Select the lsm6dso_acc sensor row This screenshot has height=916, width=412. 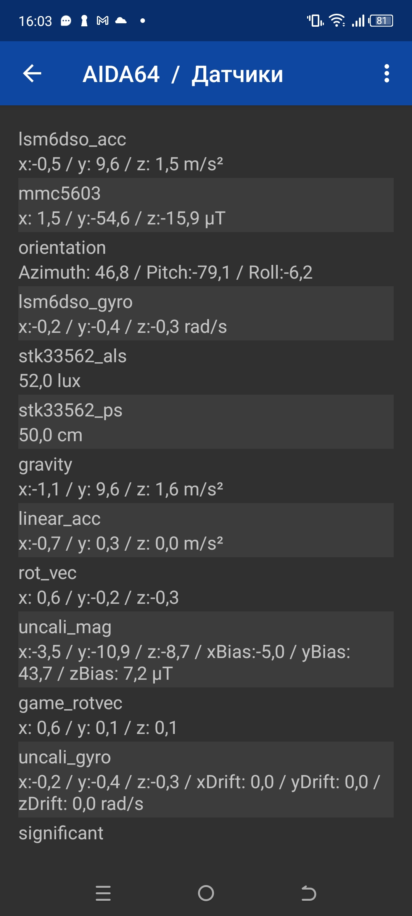pos(206,151)
